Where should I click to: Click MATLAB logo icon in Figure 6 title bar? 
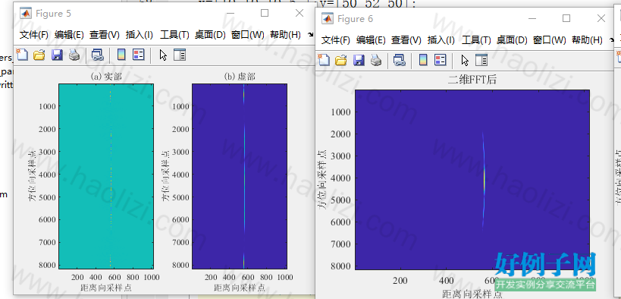pos(328,19)
